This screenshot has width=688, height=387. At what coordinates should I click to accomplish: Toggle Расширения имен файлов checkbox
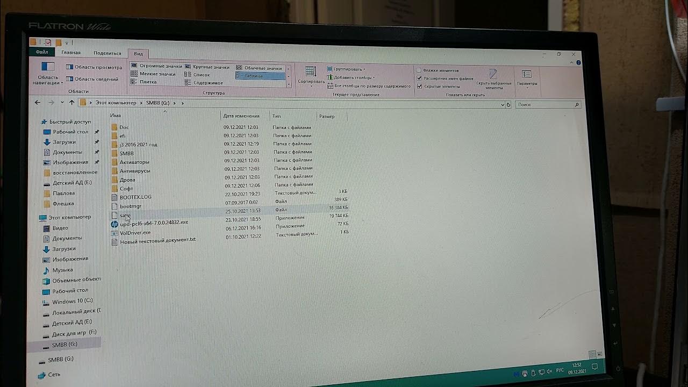point(419,78)
